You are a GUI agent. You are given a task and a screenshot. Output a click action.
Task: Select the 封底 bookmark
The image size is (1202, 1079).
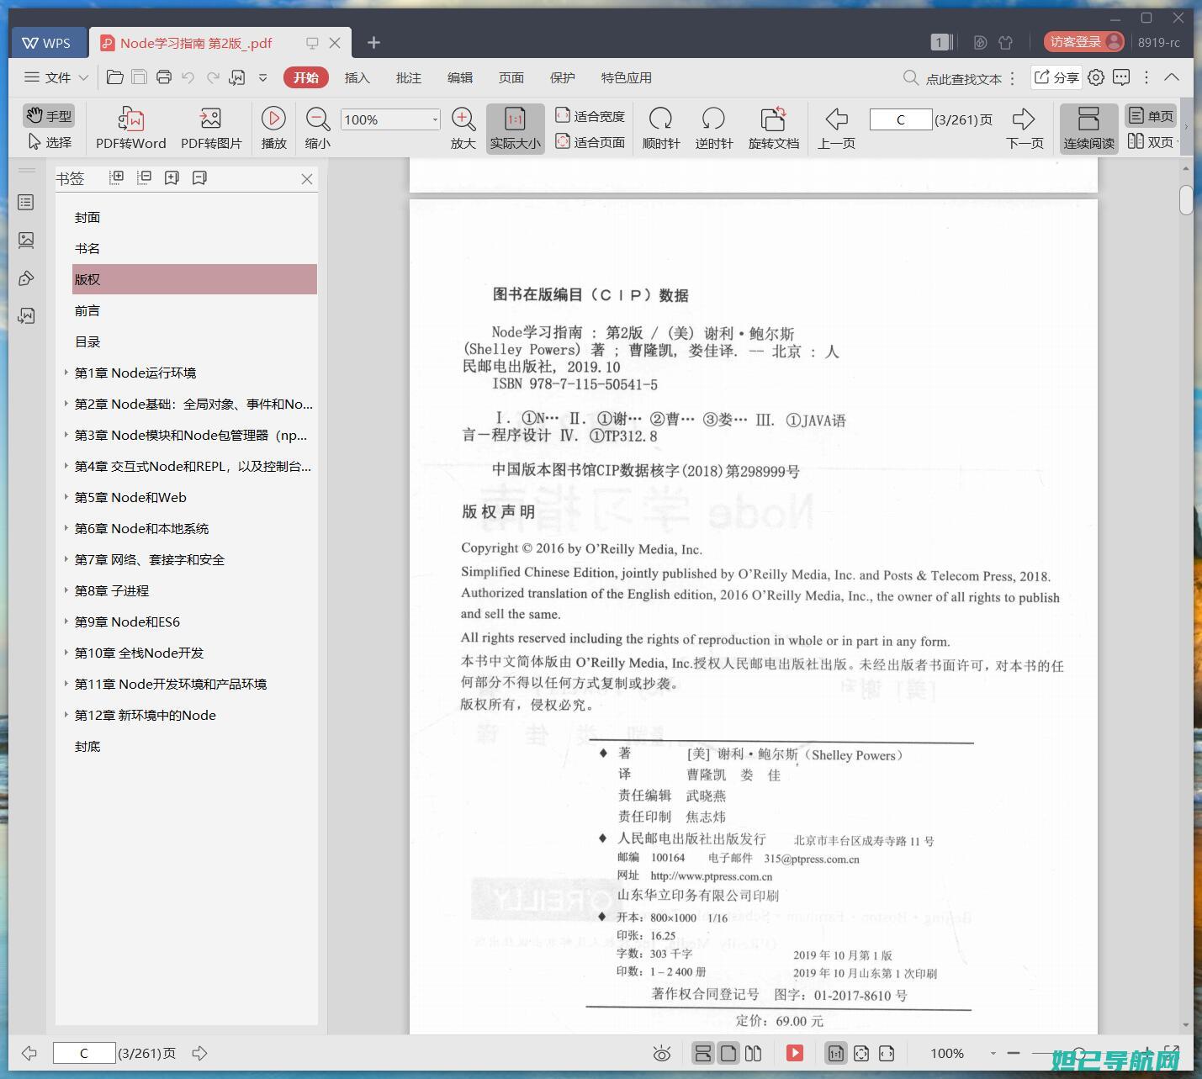click(x=87, y=746)
